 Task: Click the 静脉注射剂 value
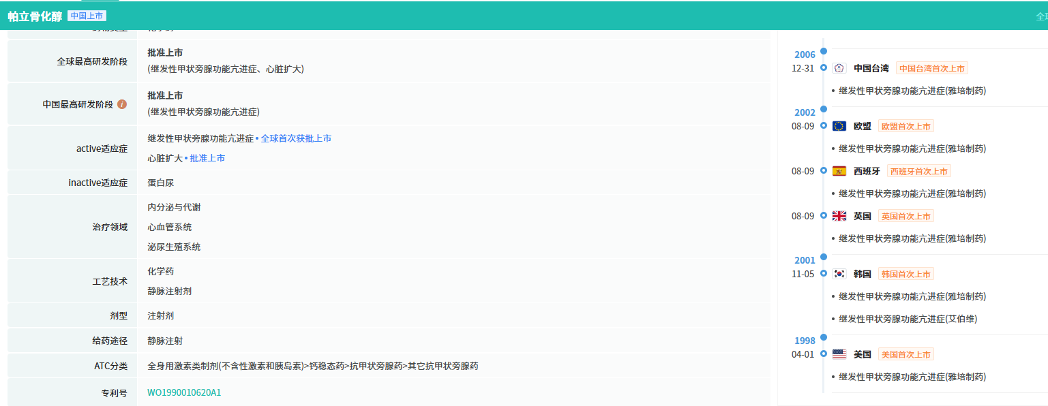point(170,291)
